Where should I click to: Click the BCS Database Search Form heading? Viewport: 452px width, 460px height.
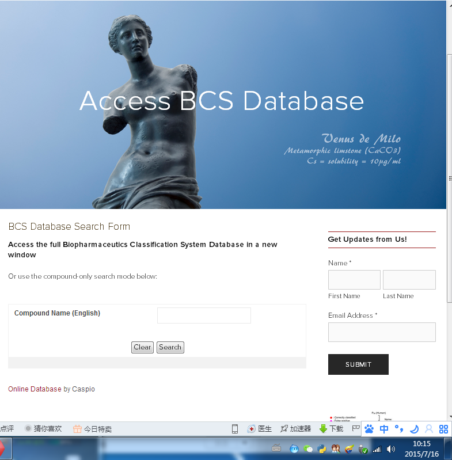pyautogui.click(x=69, y=226)
